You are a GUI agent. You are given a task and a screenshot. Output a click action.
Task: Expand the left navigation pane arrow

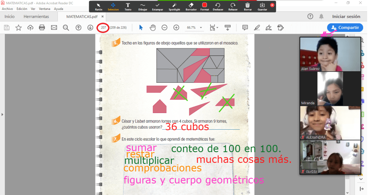click(x=2, y=114)
